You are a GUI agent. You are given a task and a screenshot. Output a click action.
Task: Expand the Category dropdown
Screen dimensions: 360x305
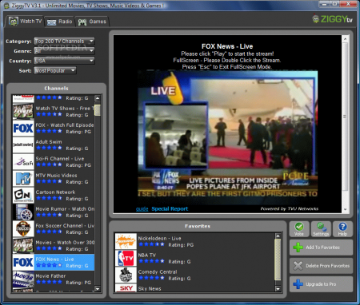(64, 42)
